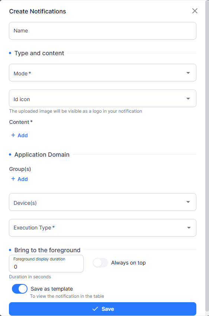This screenshot has width=209, height=316.
Task: Disable the Save as template toggle
Action: click(20, 289)
